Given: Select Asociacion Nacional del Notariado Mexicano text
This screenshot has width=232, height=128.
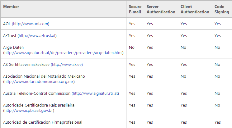Looking at the screenshot, I should pos(44,76).
